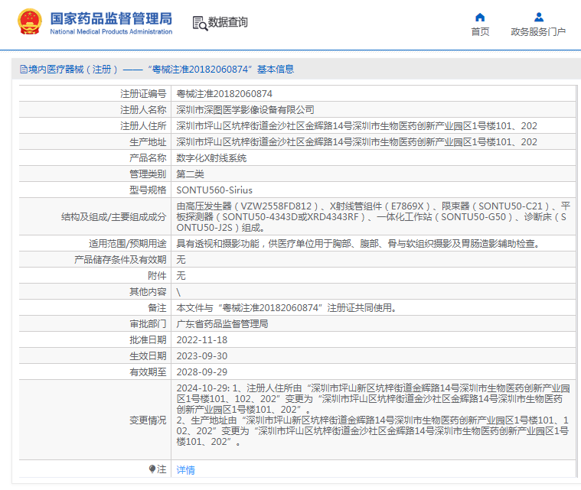Click 国家药品监督管理局 site title
The image size is (581, 490).
click(111, 18)
